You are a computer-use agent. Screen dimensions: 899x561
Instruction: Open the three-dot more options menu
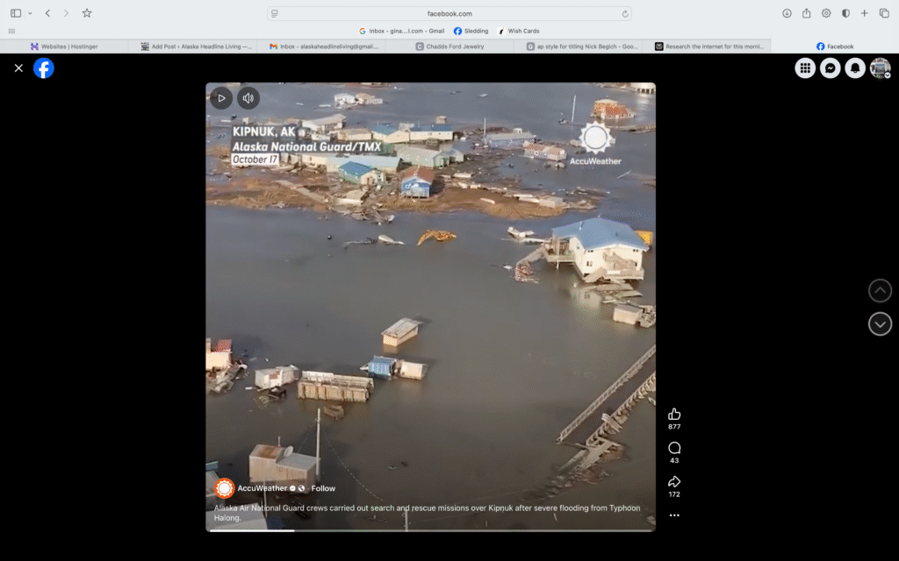(x=674, y=515)
